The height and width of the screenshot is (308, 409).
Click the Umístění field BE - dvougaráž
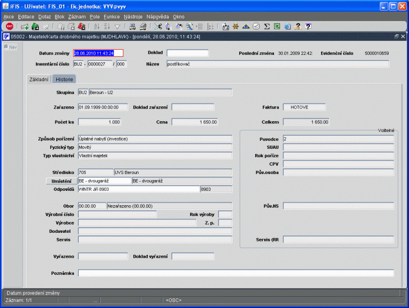(105, 181)
